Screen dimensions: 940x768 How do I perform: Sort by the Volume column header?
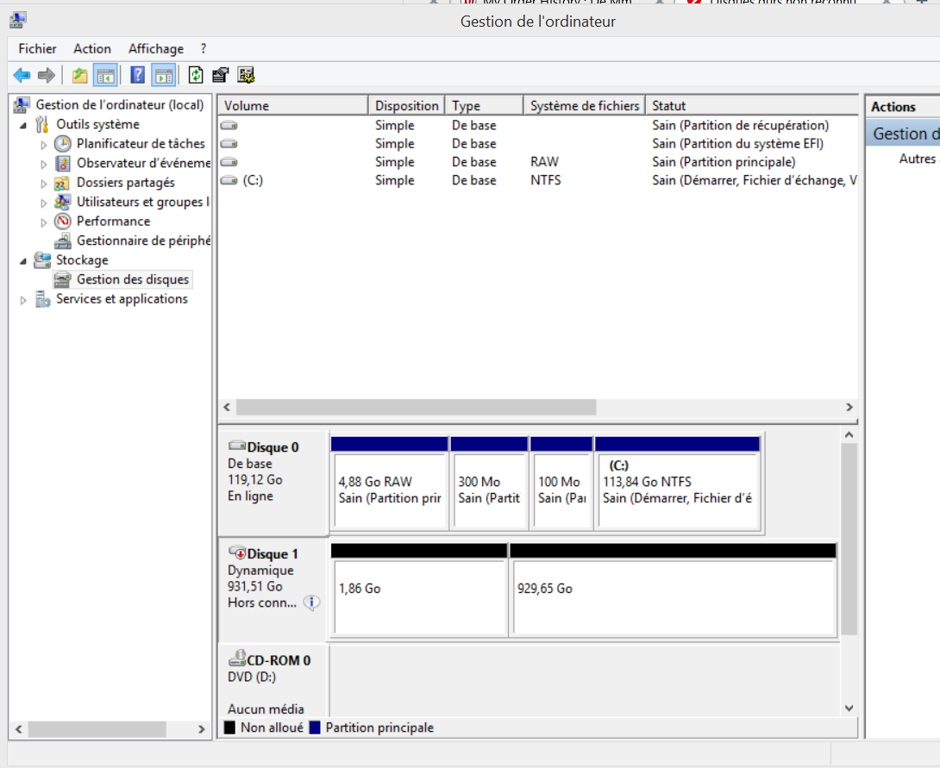tap(293, 105)
